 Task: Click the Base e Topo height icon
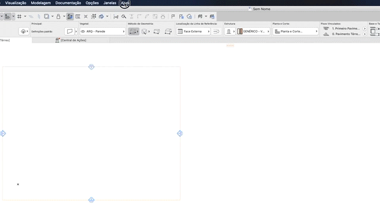(375, 31)
